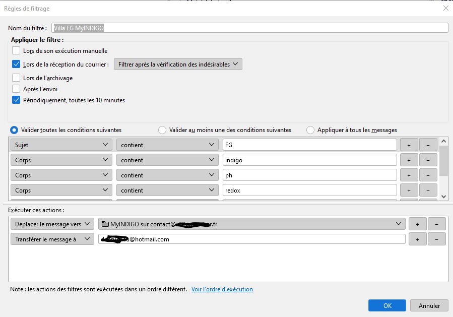The image size is (453, 317).
Task: Click the 'ph' value field
Action: (x=310, y=175)
